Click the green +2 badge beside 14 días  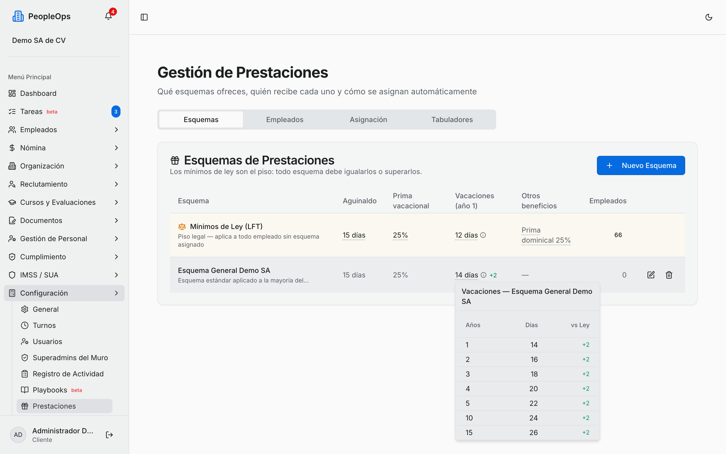[493, 275]
